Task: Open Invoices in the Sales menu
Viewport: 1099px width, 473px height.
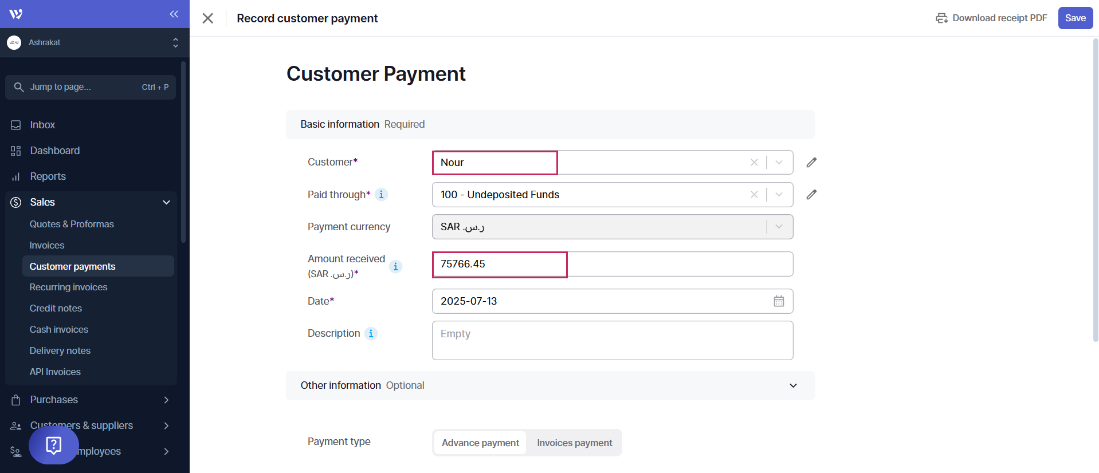Action: (47, 245)
